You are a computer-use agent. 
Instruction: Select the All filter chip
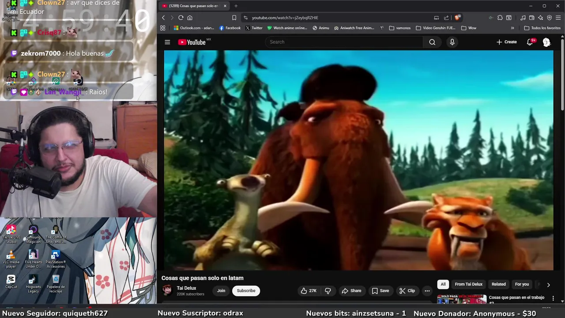click(x=443, y=284)
